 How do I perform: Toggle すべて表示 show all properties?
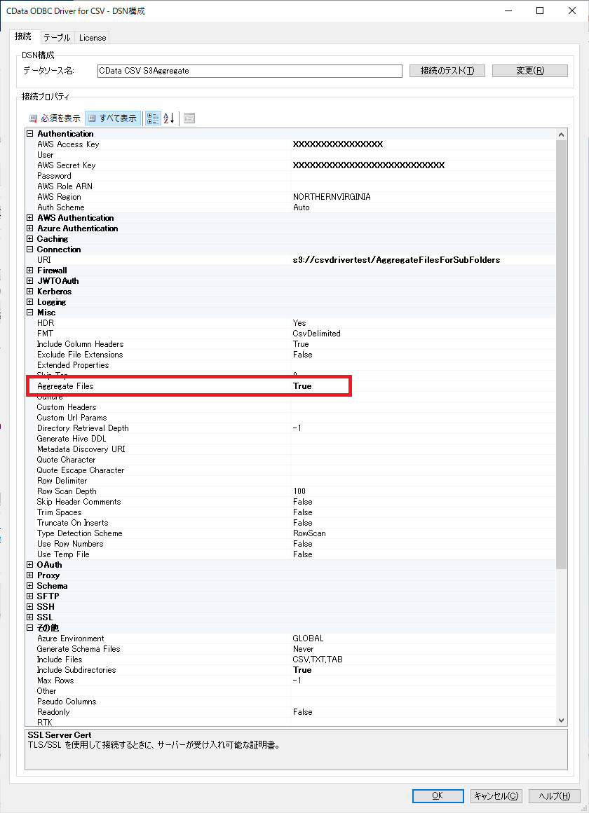[113, 118]
